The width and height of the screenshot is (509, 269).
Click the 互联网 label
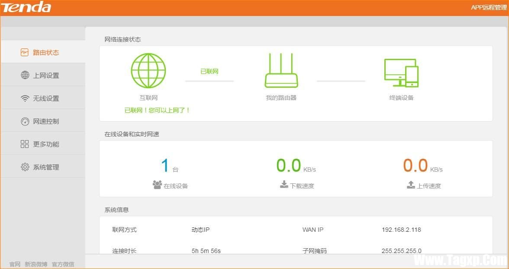(149, 98)
